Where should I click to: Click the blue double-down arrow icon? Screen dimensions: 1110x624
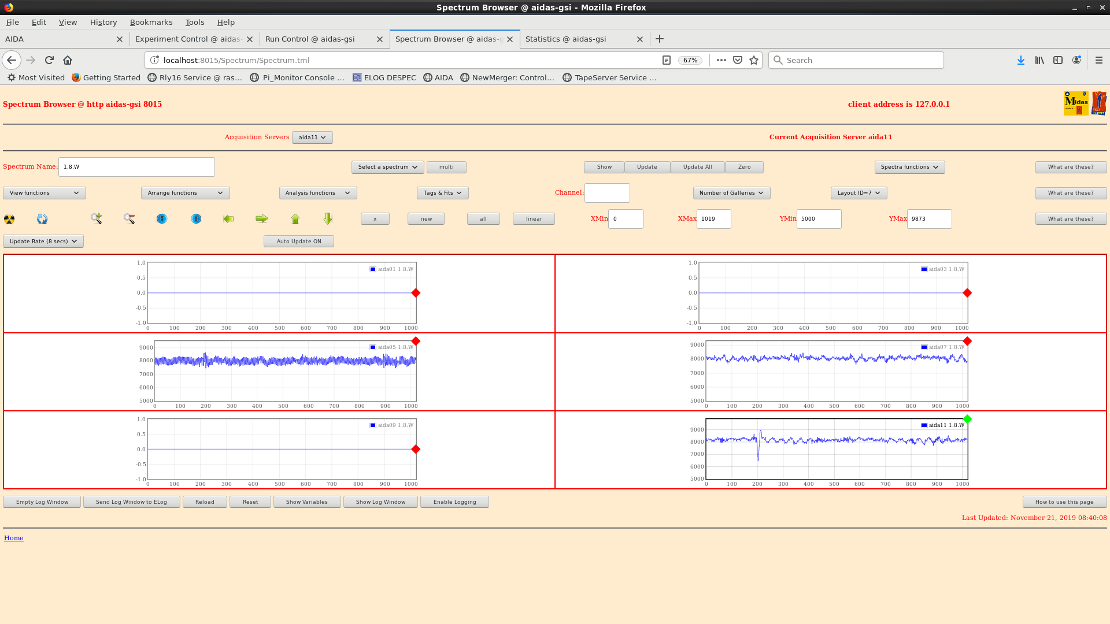click(162, 218)
